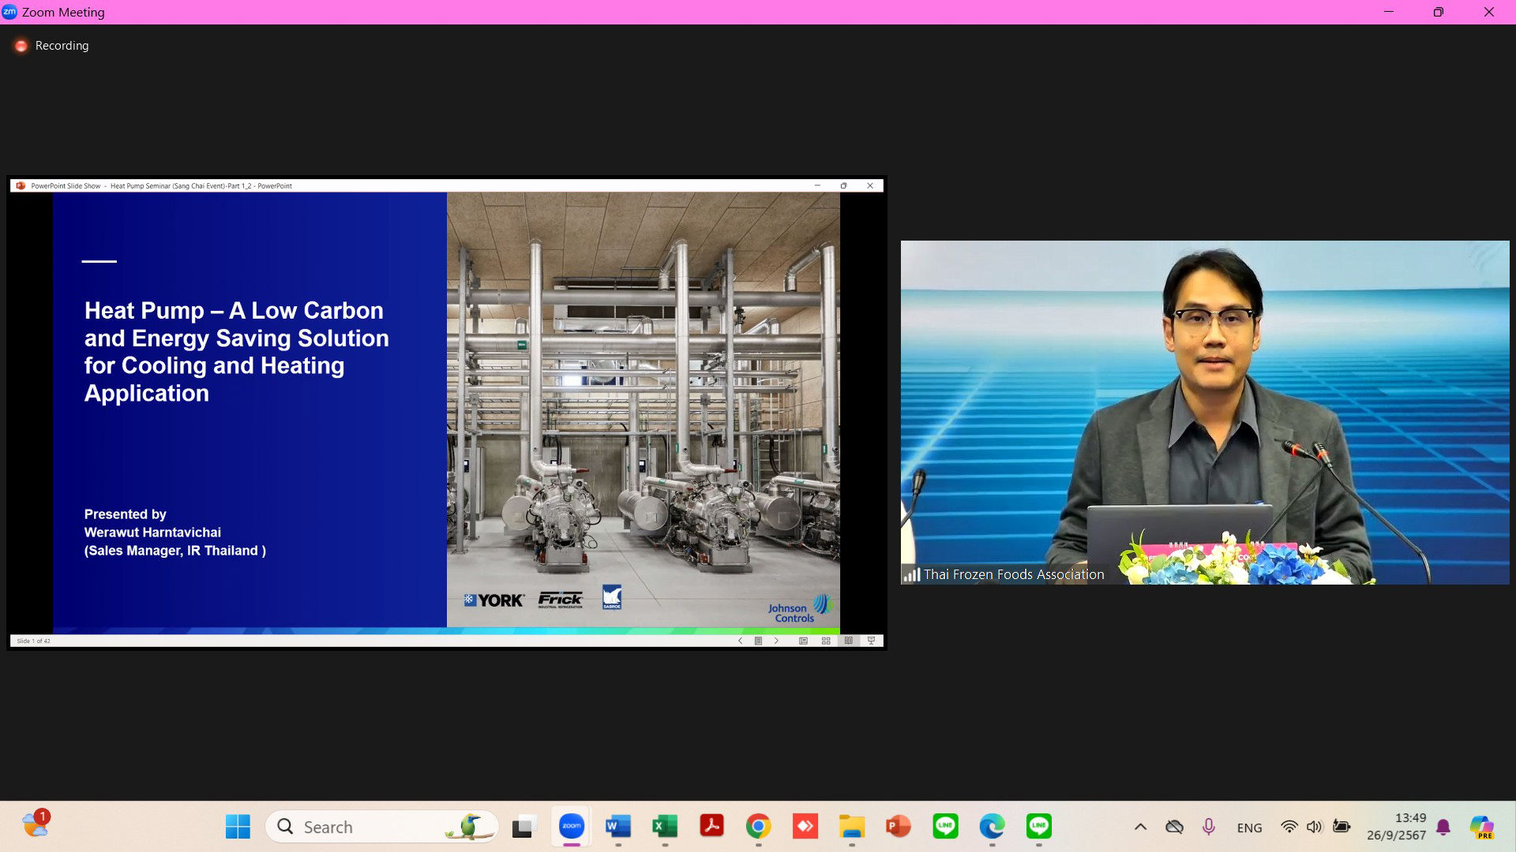Open volume speaker control
Viewport: 1516px width, 852px height.
(x=1314, y=827)
